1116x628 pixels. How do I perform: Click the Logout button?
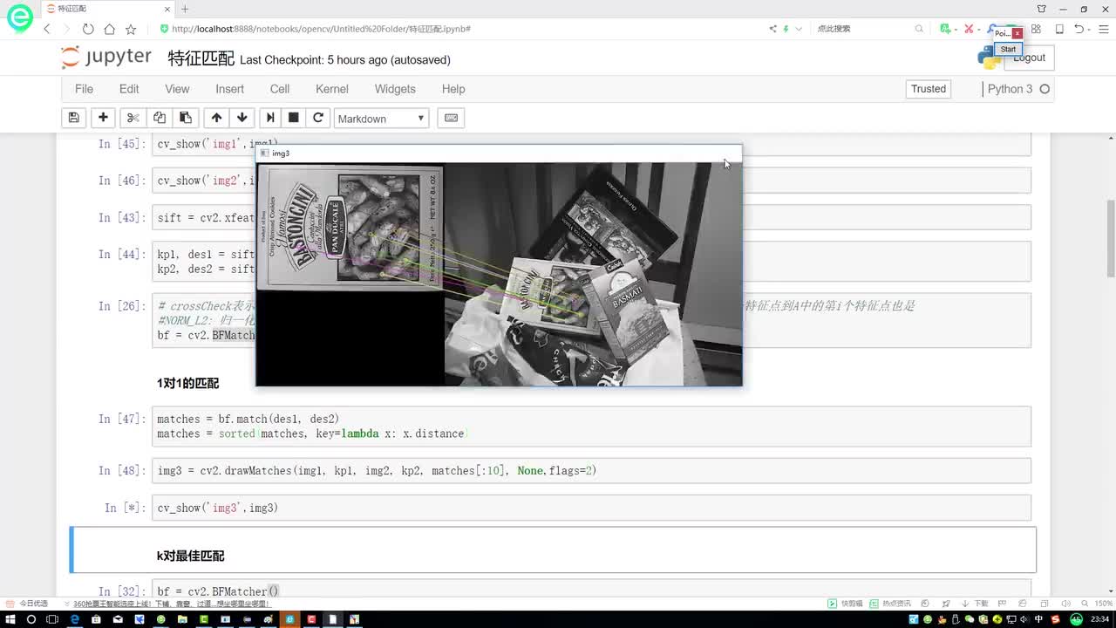tap(1029, 58)
